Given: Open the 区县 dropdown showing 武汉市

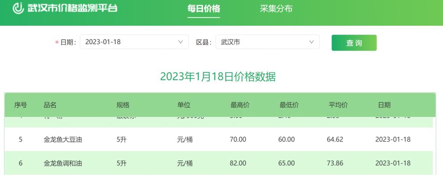Looking at the screenshot, I should (x=268, y=42).
